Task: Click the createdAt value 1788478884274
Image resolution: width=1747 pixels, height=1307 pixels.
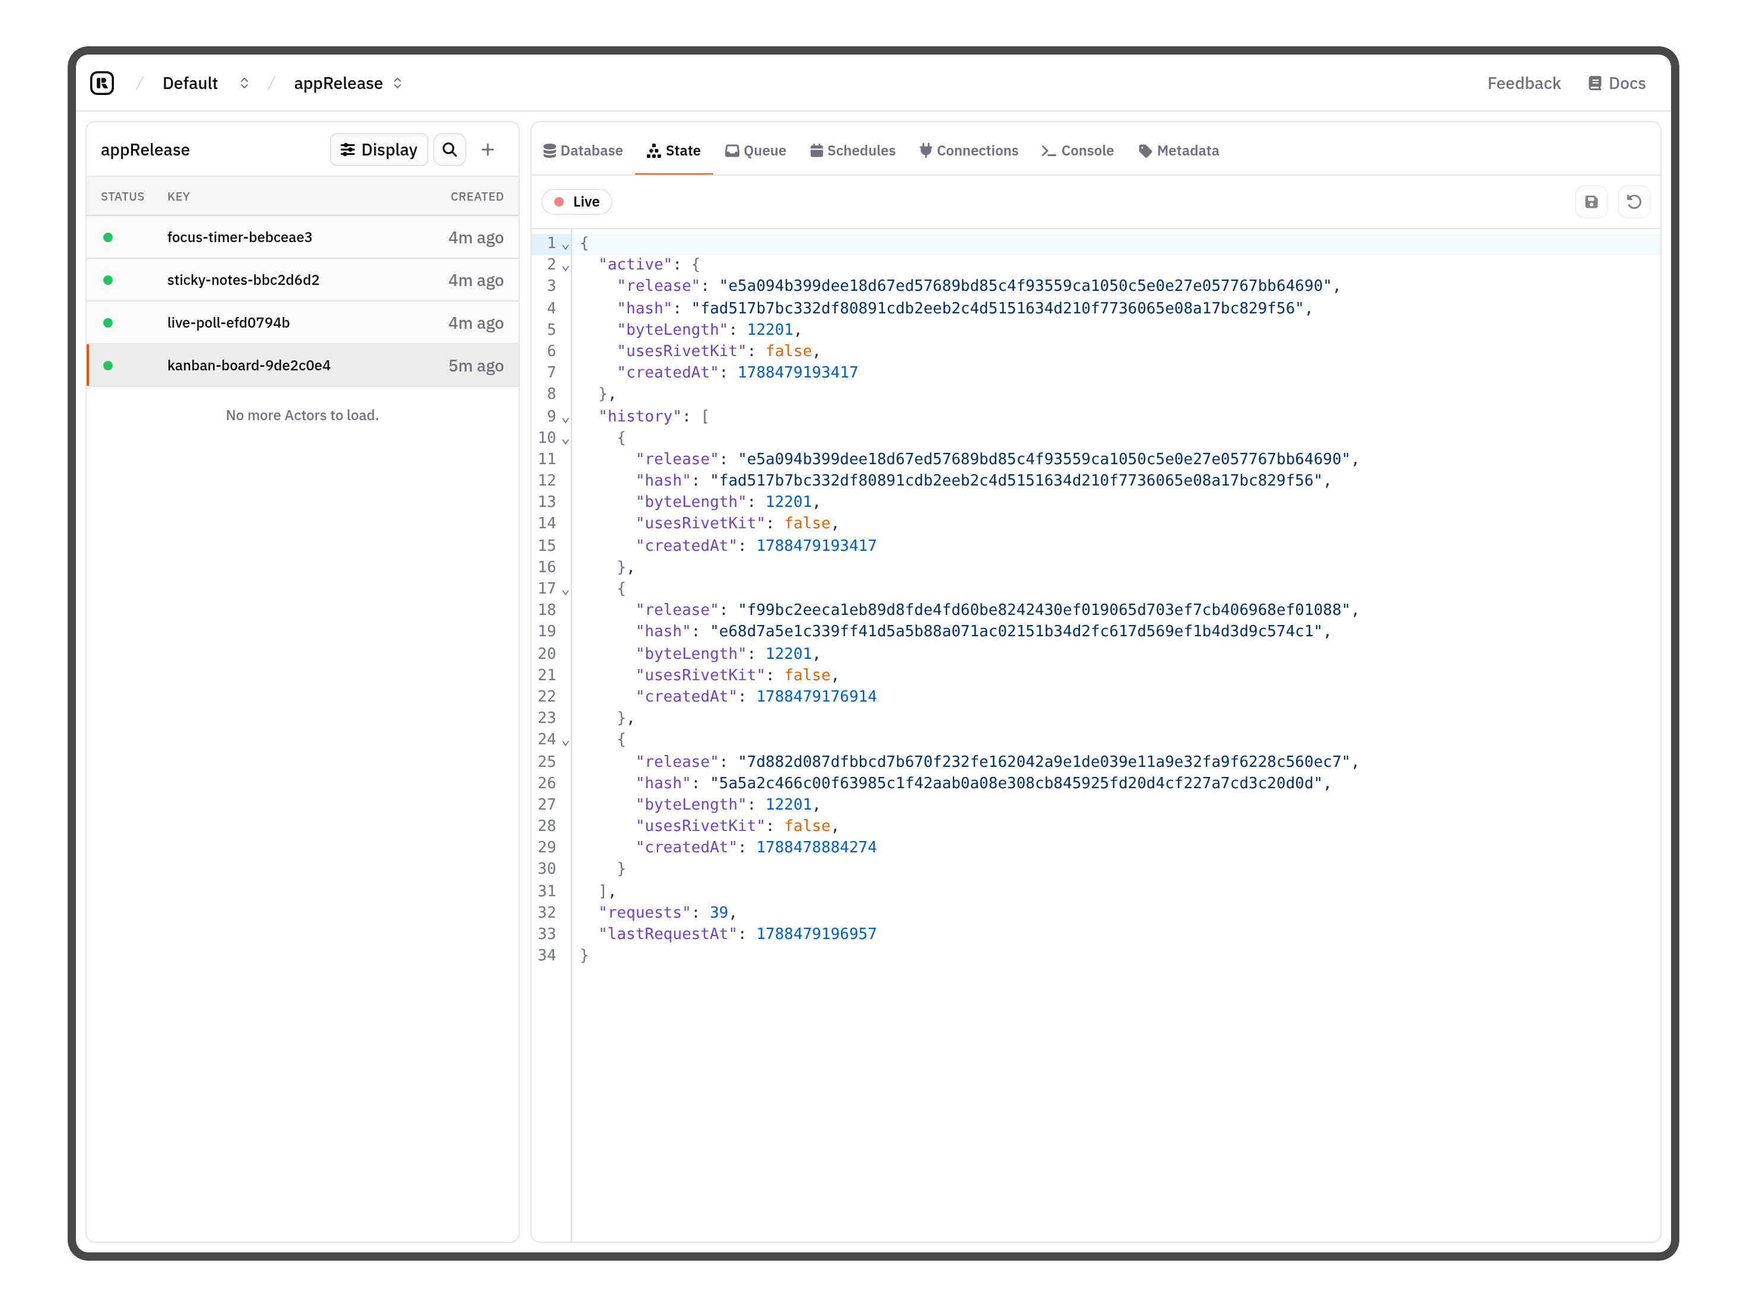Action: 817,847
